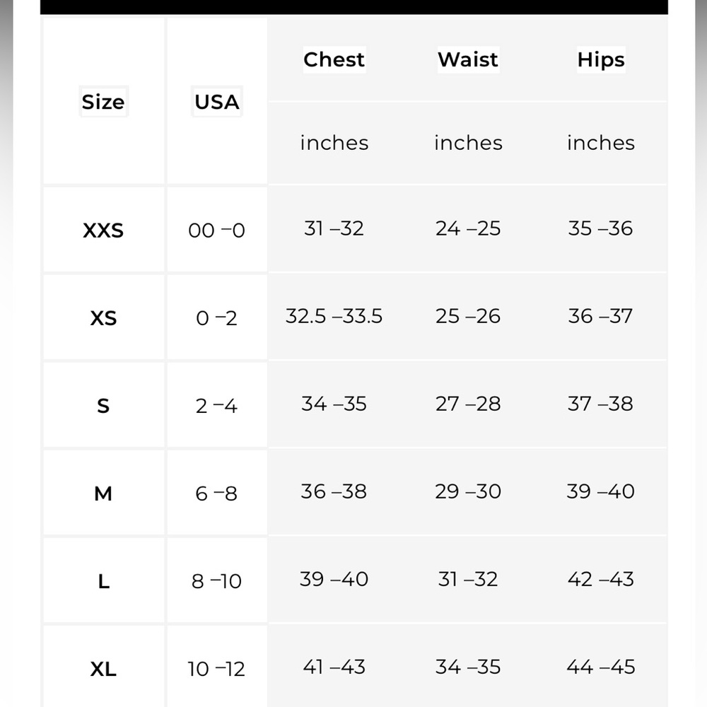The image size is (707, 707).
Task: Click USA size 8–10 cell
Action: [x=217, y=581]
